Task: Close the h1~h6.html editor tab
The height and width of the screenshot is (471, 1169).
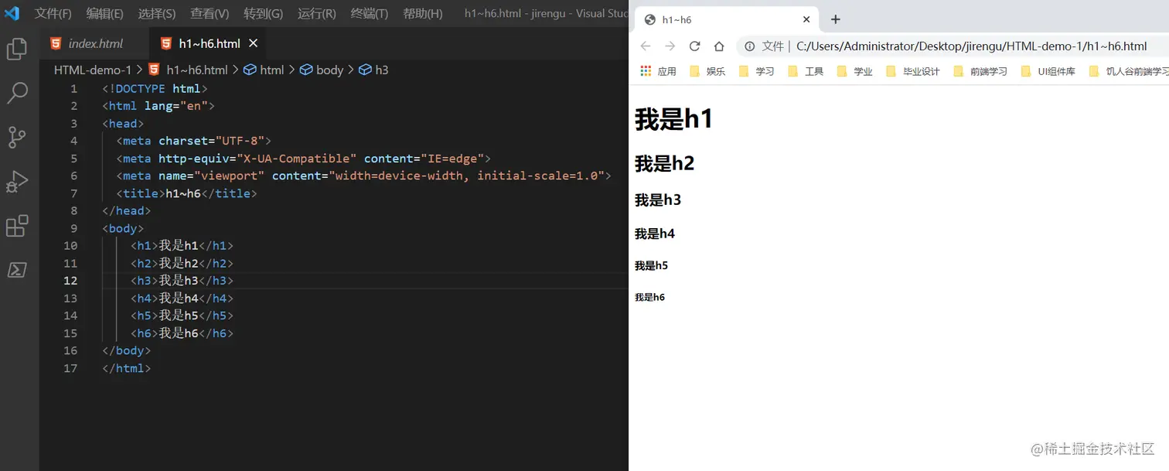Action: coord(253,43)
